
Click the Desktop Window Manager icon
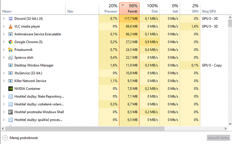point(11,65)
